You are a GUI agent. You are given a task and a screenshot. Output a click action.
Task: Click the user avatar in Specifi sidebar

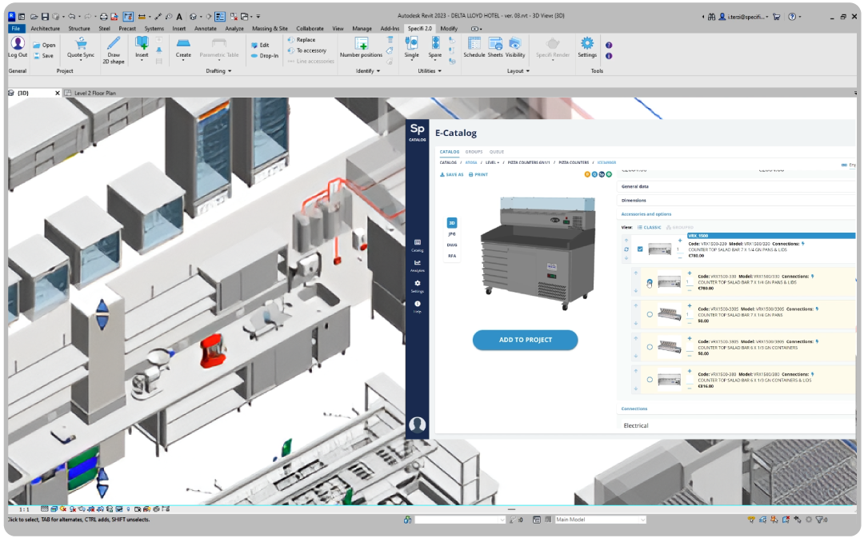click(417, 424)
